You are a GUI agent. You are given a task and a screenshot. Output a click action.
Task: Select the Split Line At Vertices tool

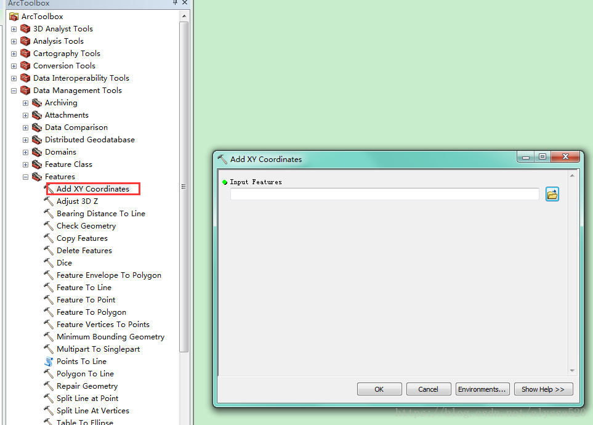click(x=93, y=411)
